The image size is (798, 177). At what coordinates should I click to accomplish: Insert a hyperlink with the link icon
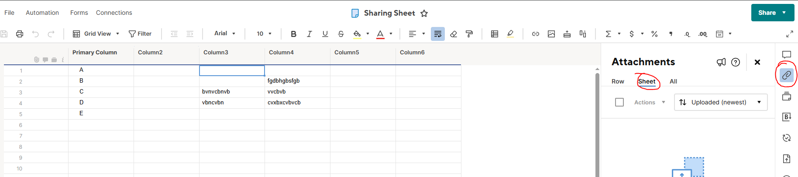pos(536,34)
